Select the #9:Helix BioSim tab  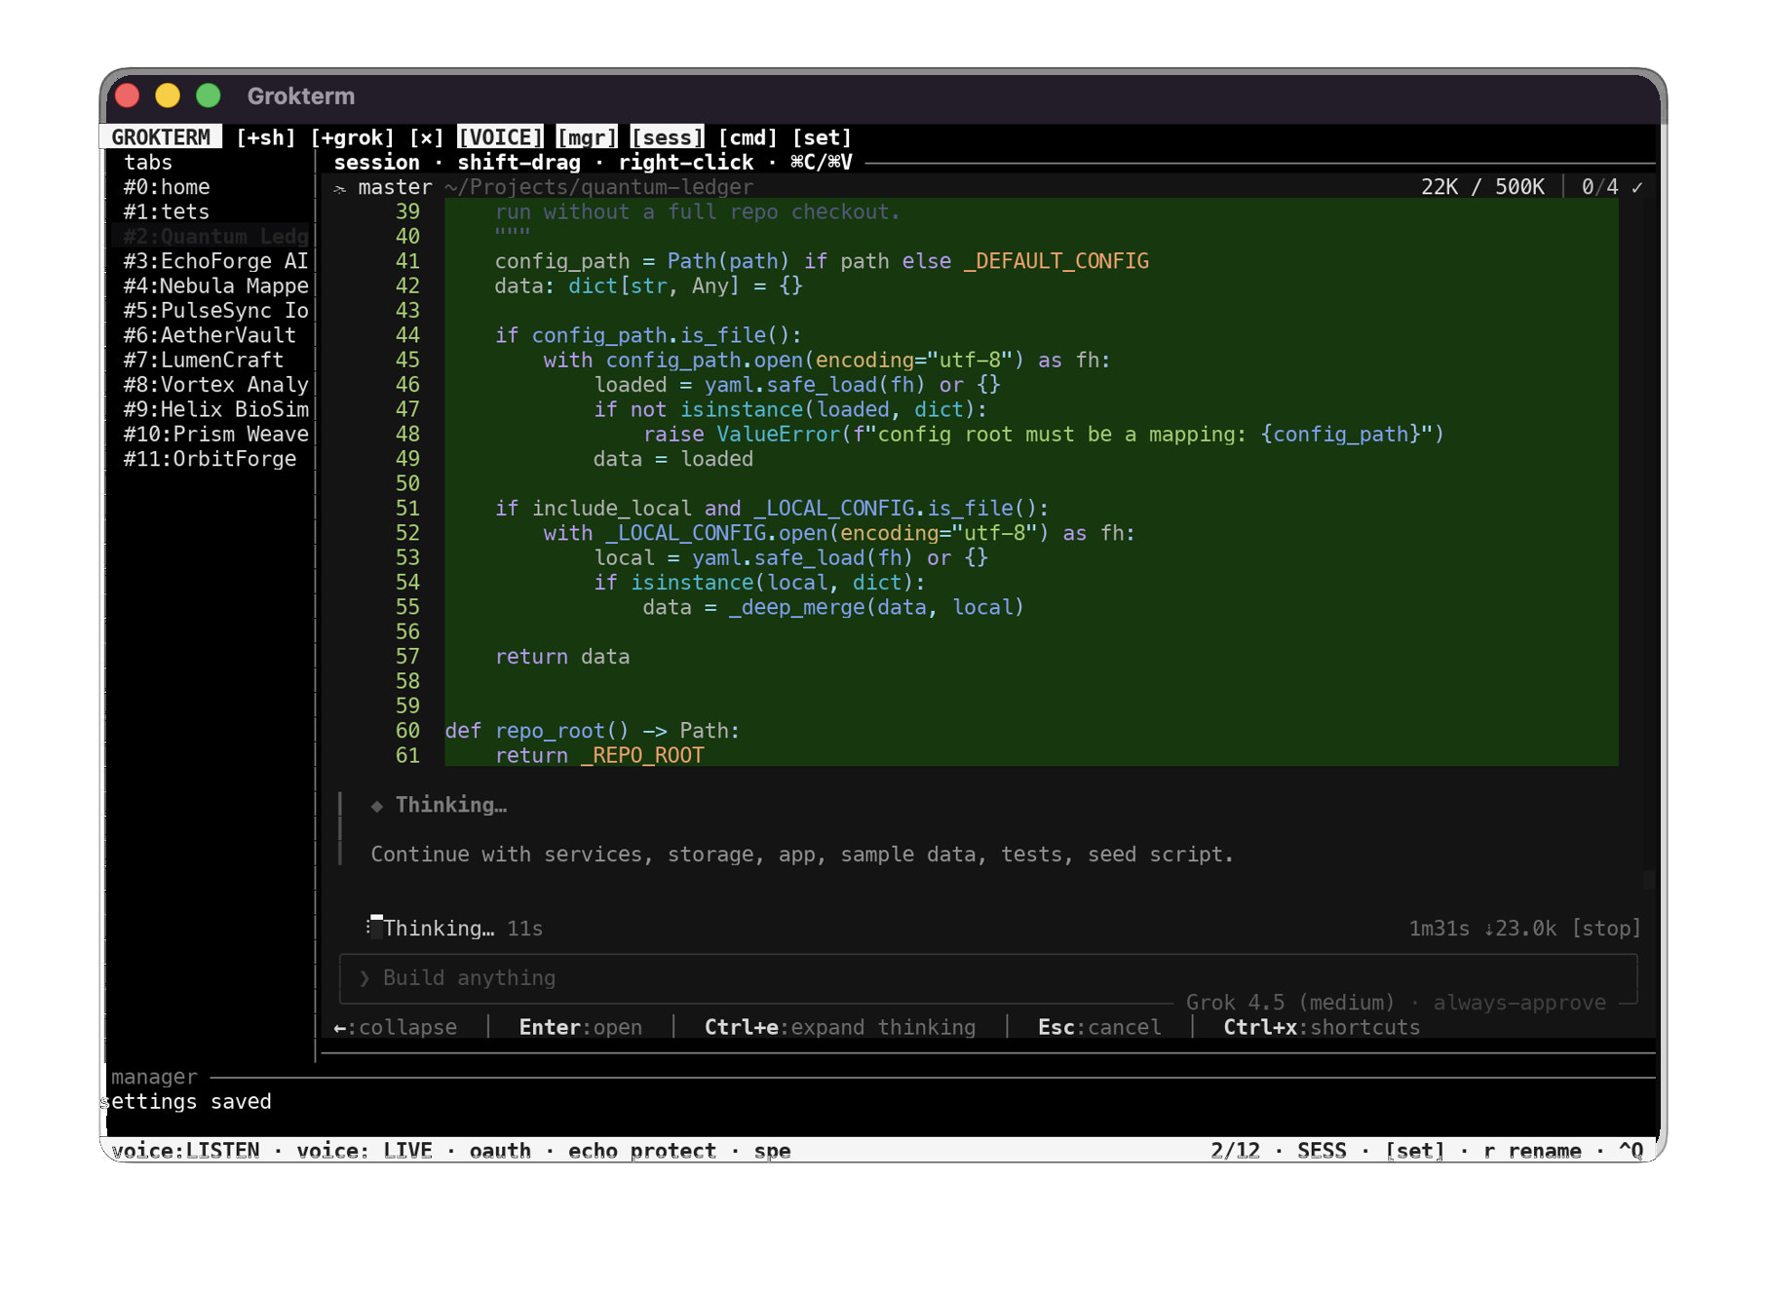click(215, 409)
